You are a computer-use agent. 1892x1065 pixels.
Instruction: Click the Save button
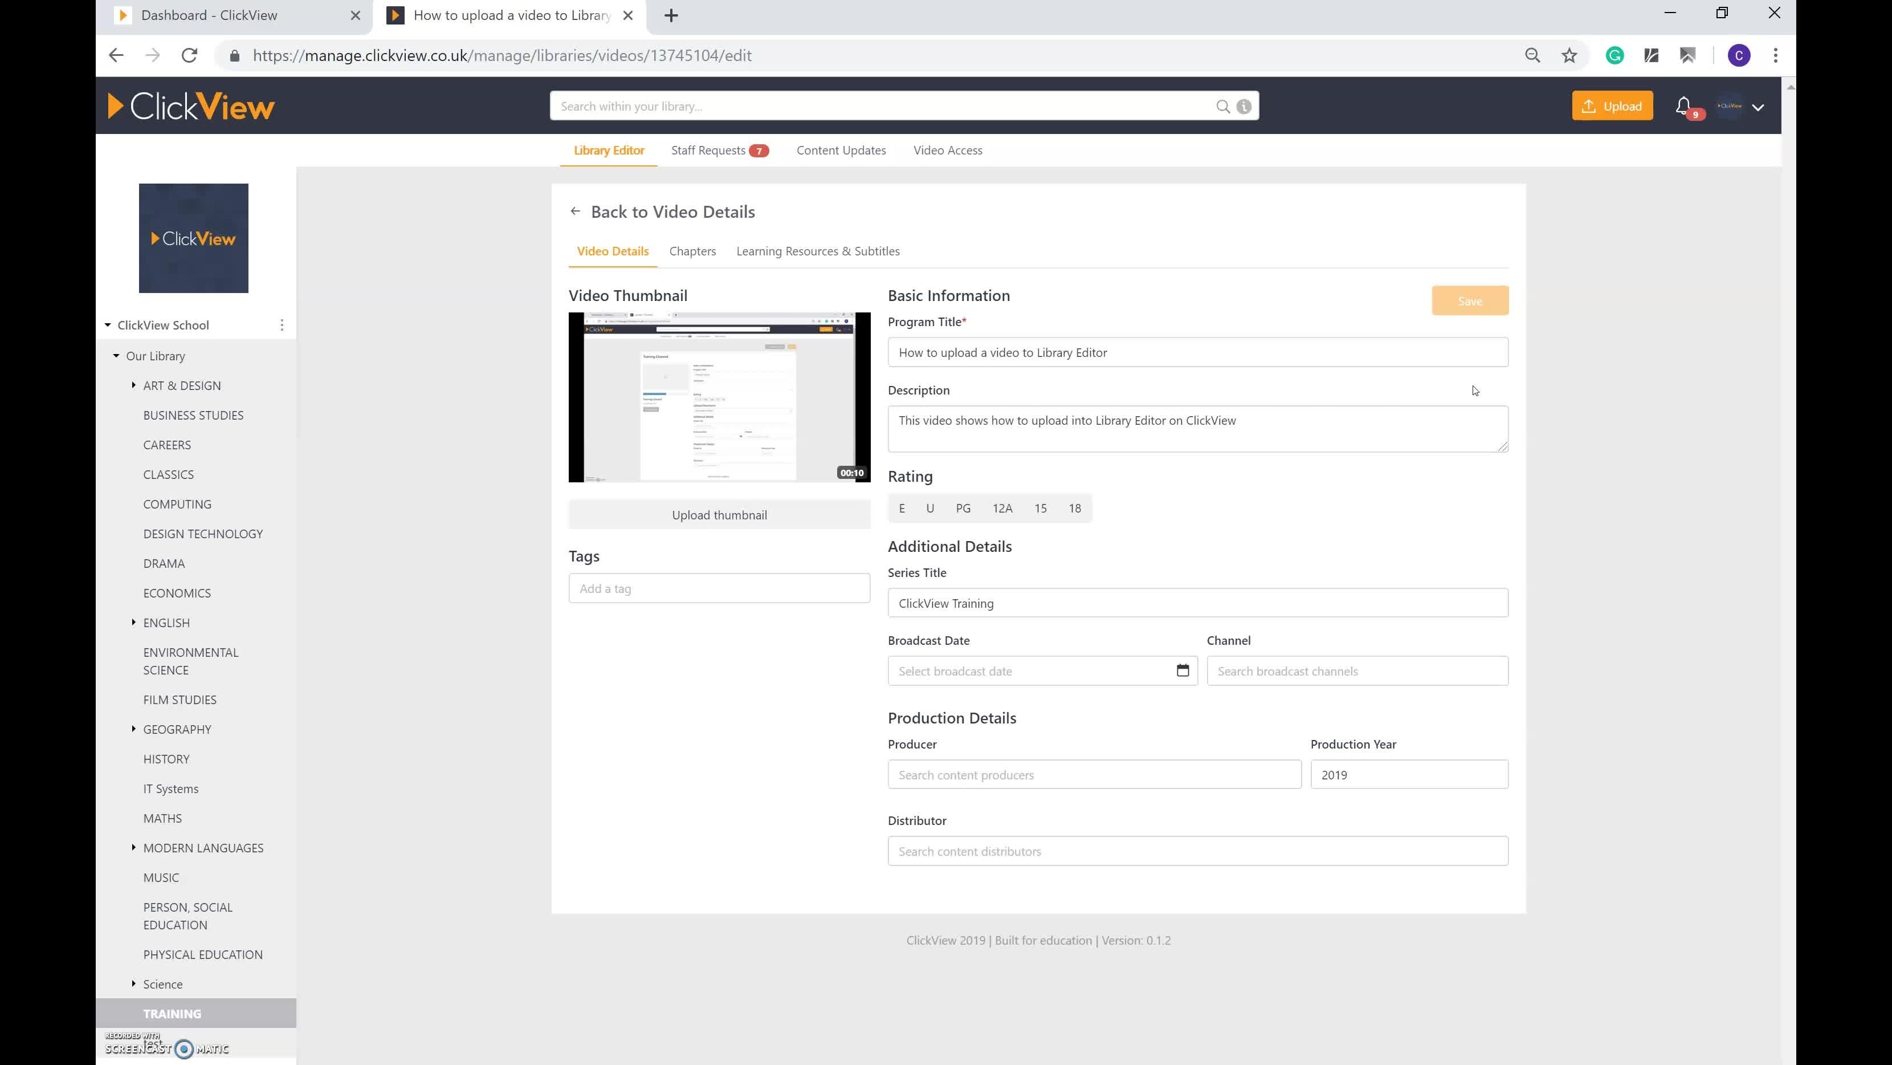pyautogui.click(x=1470, y=300)
